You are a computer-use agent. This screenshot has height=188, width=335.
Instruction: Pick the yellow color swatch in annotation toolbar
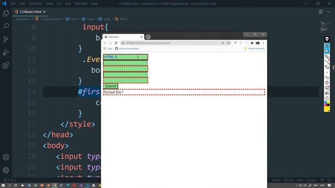pos(327,109)
